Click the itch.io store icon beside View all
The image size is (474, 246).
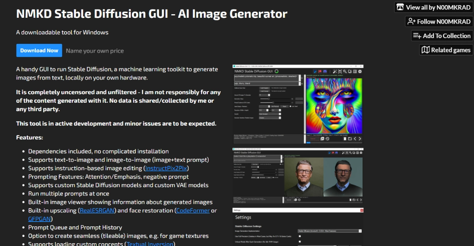pos(400,7)
